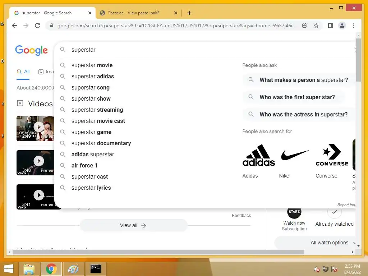Select the All results tab
368x276 pixels.
point(23,72)
